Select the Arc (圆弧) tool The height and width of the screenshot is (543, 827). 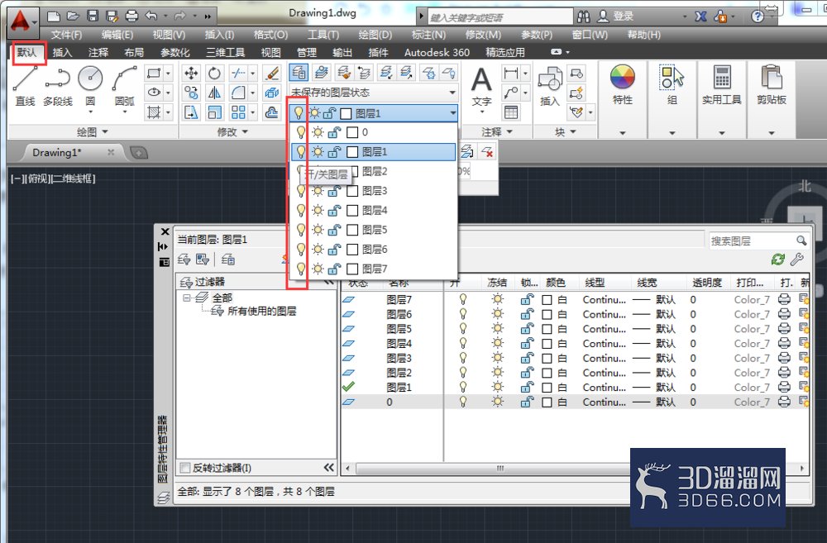click(x=125, y=79)
